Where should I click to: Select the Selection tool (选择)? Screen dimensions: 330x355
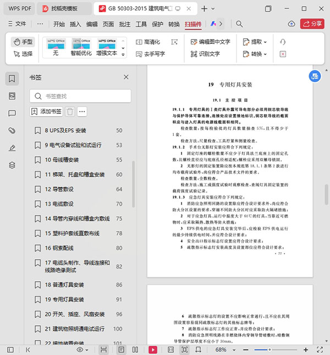tap(23, 54)
